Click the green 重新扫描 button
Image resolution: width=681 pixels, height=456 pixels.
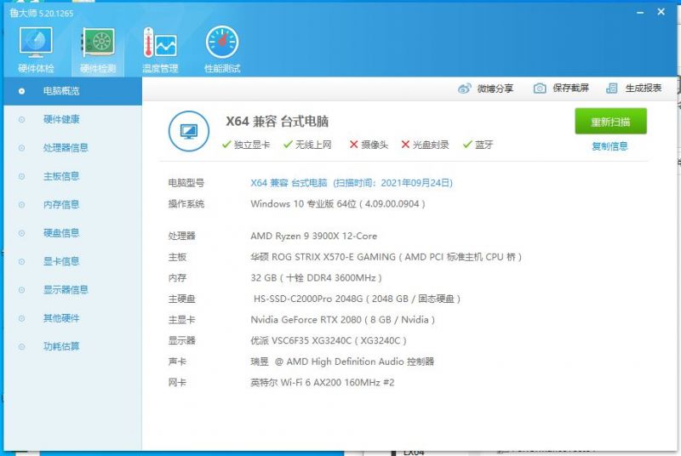(x=610, y=122)
